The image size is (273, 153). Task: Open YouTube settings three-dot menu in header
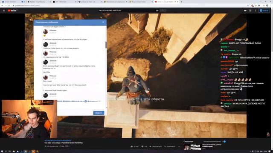pyautogui.click(x=256, y=11)
